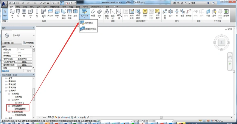237x124 pixels.
Task: Open the 属性帮助 properties help link
Action: point(5,71)
